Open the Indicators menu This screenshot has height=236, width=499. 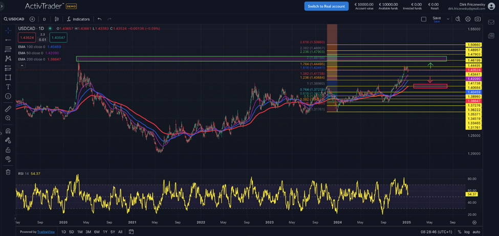click(78, 19)
